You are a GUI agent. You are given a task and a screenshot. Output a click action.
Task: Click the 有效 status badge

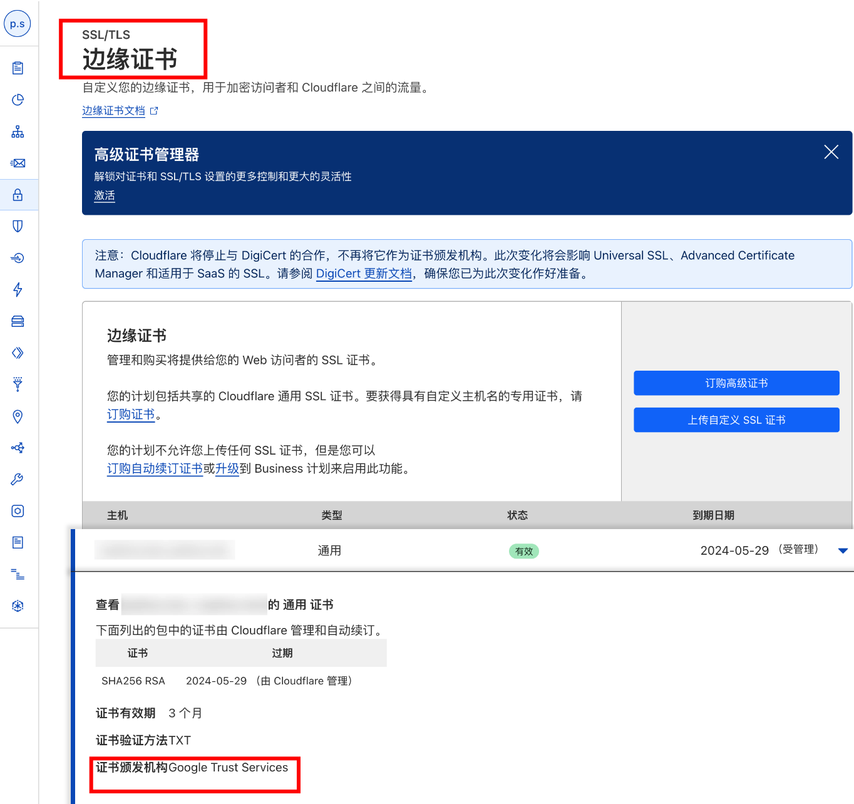tap(524, 551)
